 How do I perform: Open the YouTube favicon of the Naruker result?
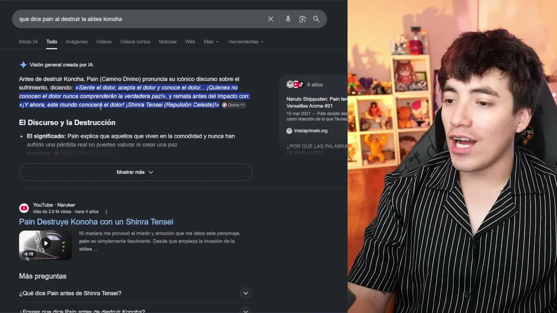24,208
